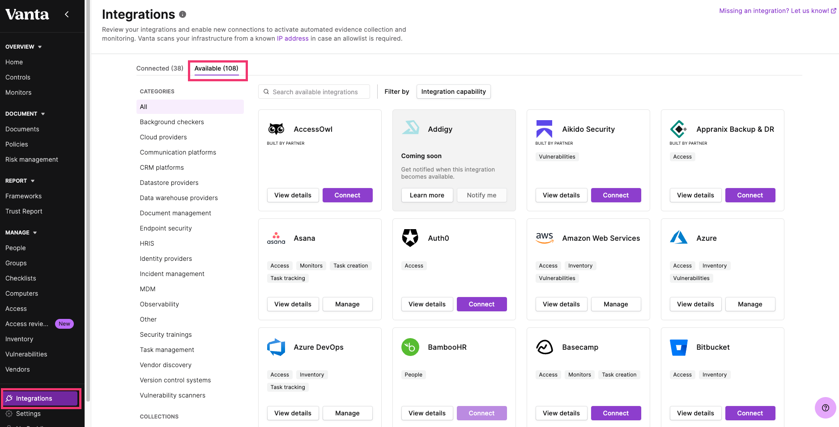This screenshot has height=427, width=839.
Task: Go to Policies in the sidebar
Action: [17, 144]
